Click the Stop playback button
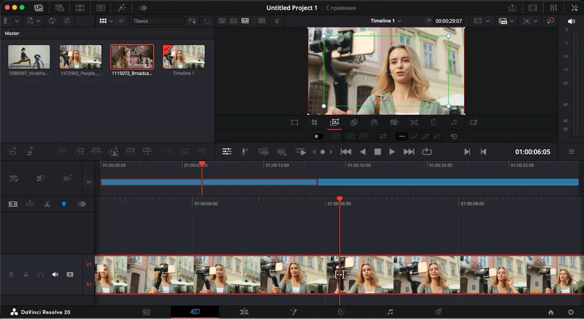 pos(377,152)
